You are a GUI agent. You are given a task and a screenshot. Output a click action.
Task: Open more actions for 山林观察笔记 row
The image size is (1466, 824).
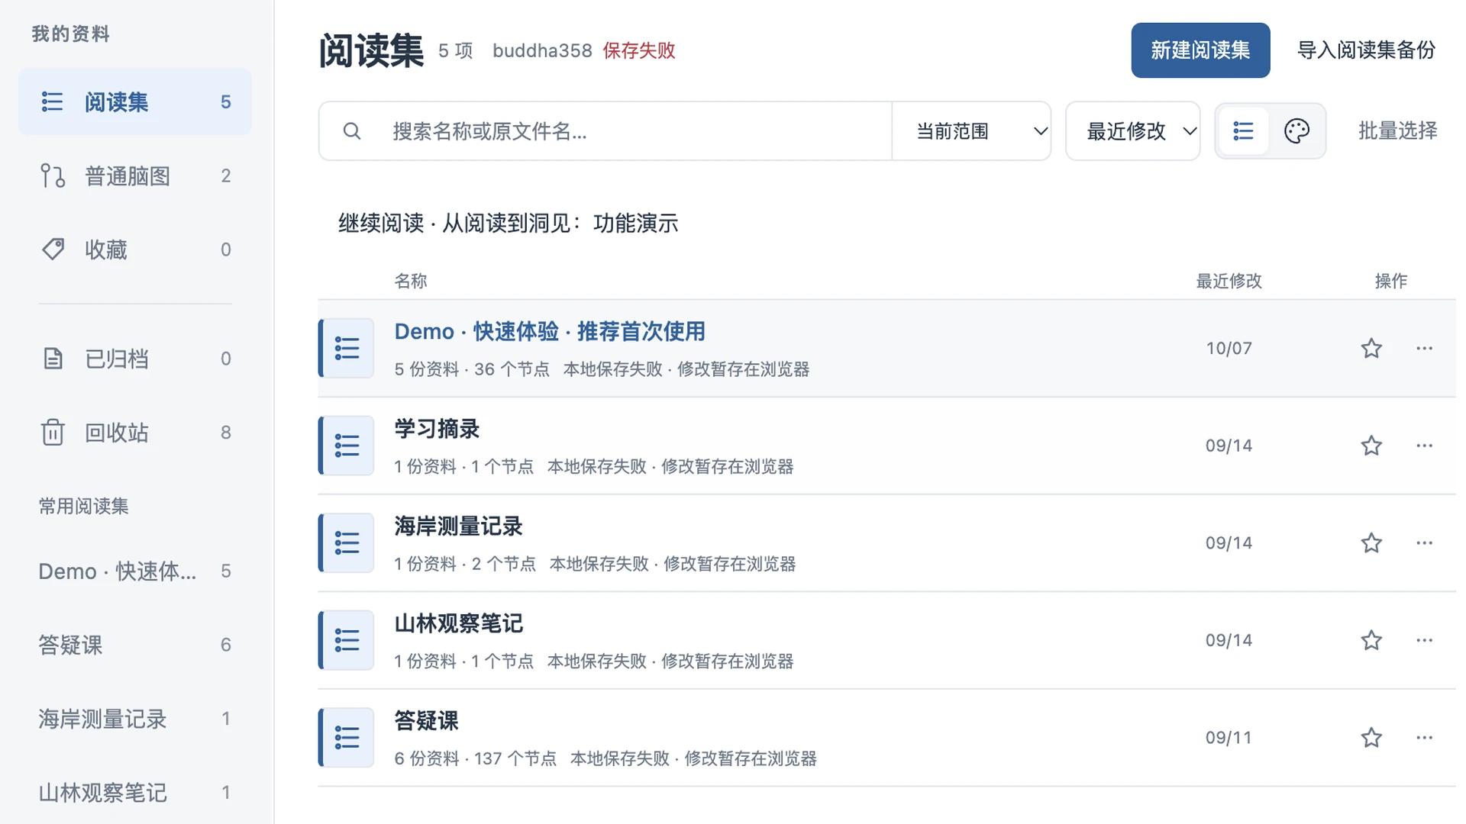(1424, 640)
